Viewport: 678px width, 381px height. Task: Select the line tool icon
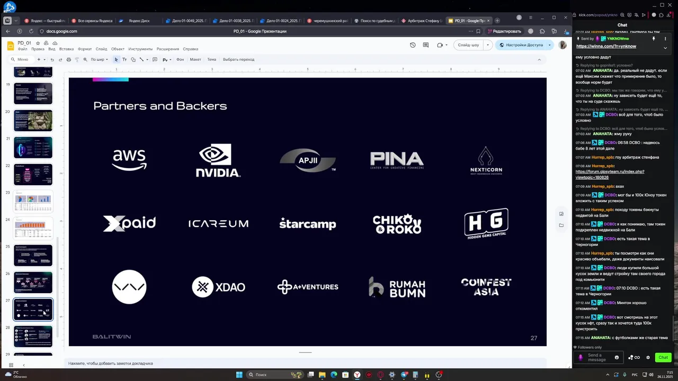point(141,59)
